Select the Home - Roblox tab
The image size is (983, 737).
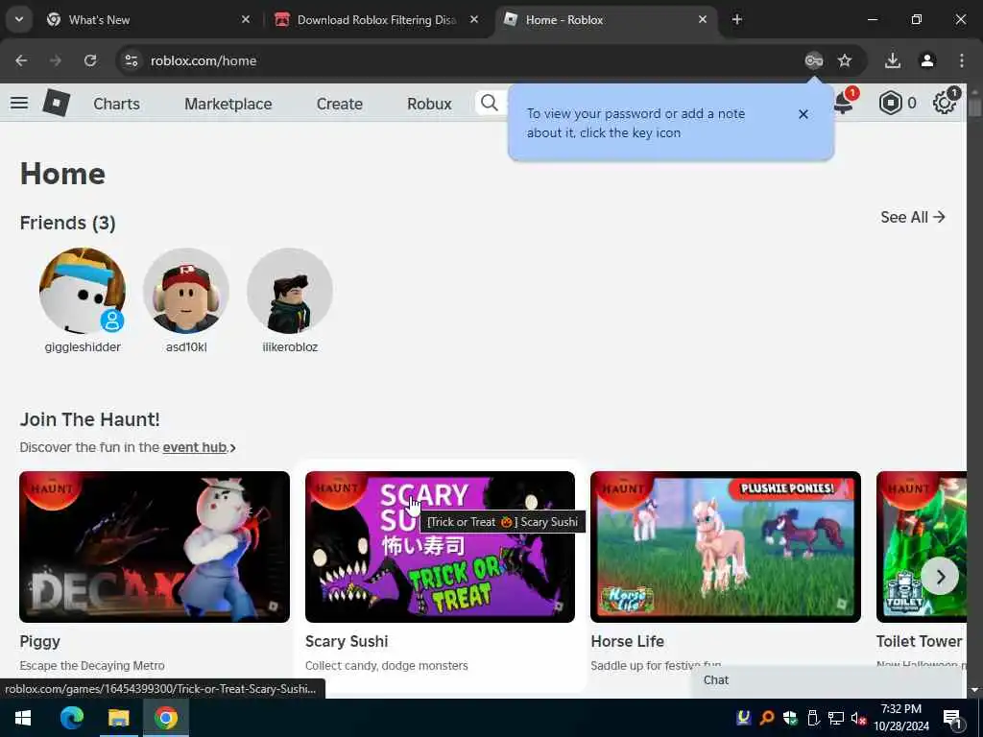tap(607, 19)
